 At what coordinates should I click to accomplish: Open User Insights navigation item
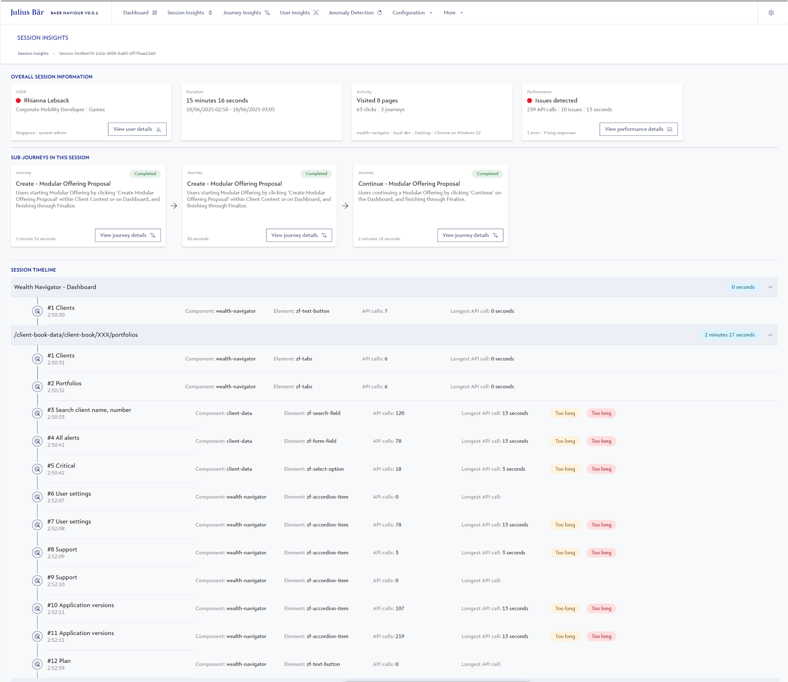(x=299, y=13)
